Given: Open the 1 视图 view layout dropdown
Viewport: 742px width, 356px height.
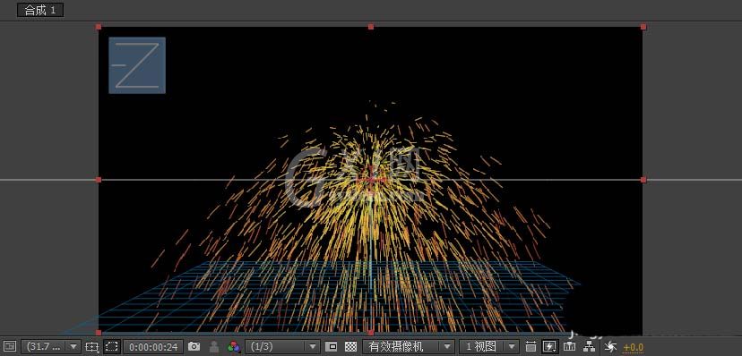Looking at the screenshot, I should click(x=489, y=346).
